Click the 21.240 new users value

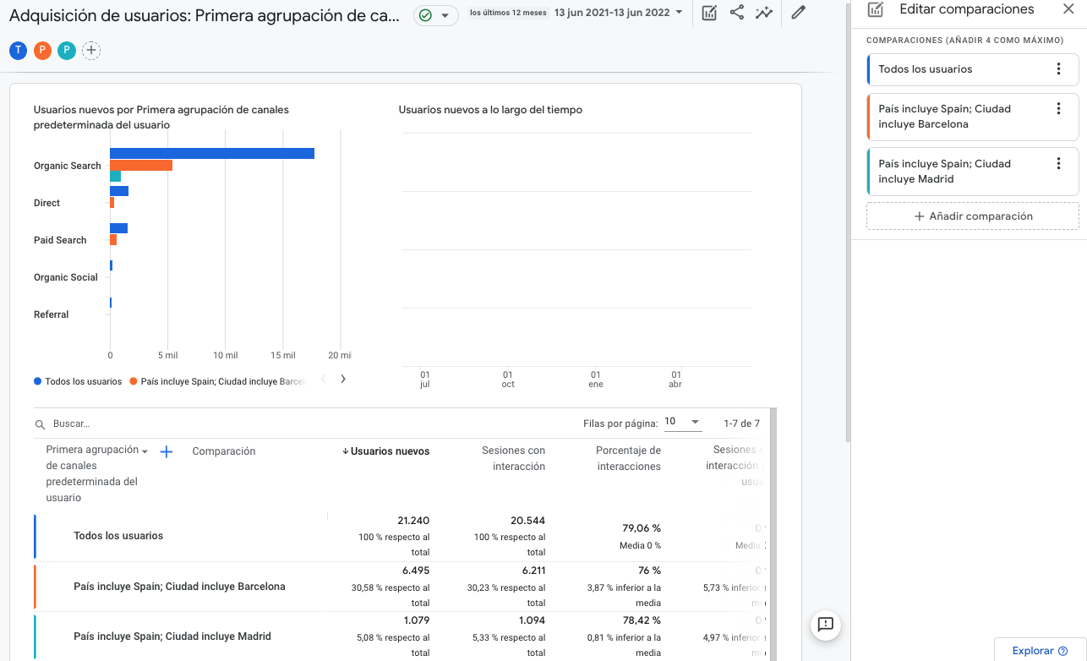(x=413, y=521)
